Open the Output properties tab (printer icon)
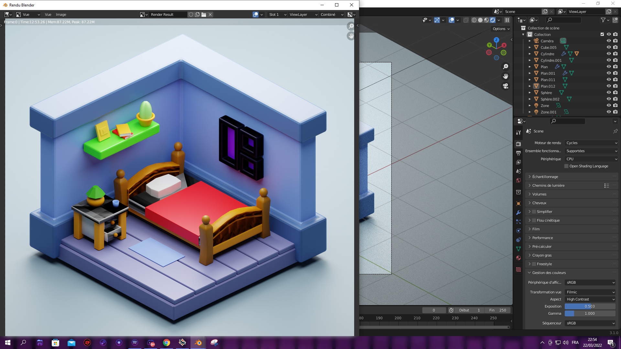The width and height of the screenshot is (621, 349). (518, 153)
